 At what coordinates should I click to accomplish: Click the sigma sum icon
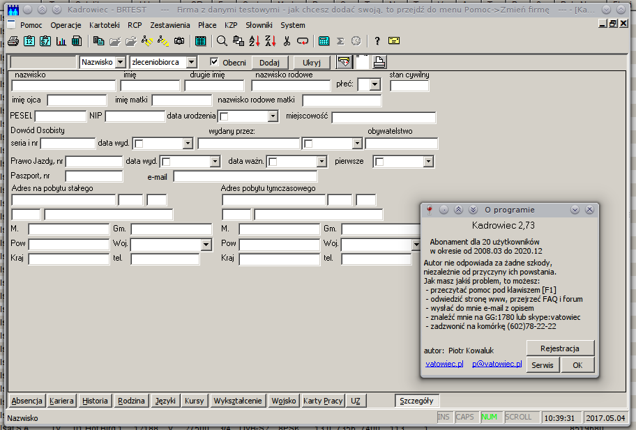pyautogui.click(x=340, y=41)
